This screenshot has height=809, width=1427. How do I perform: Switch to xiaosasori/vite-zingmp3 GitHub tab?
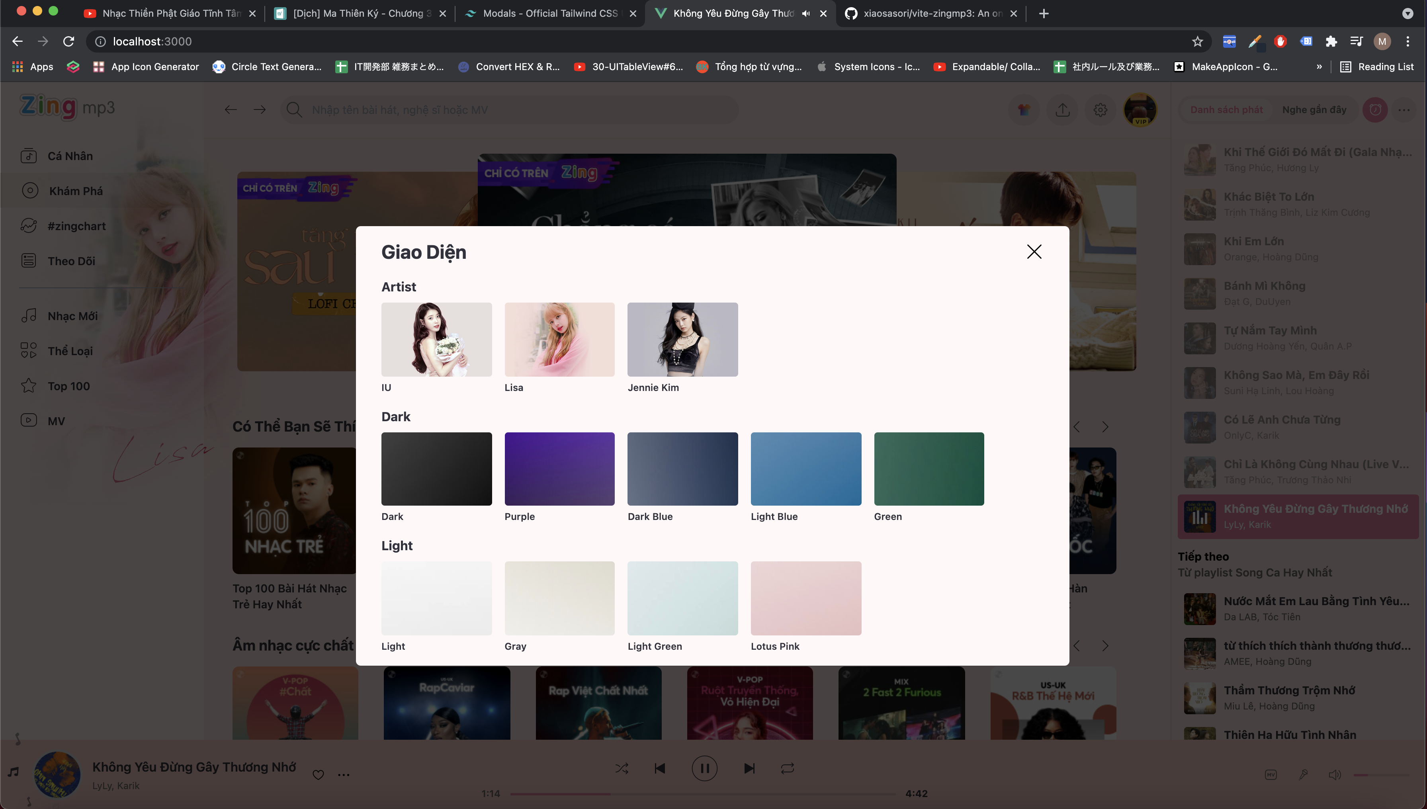931,13
